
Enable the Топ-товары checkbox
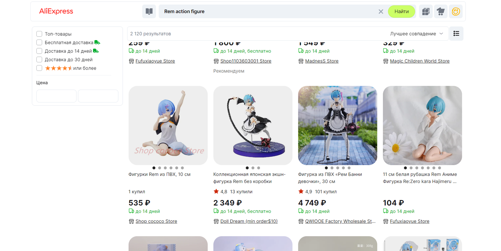pos(39,34)
